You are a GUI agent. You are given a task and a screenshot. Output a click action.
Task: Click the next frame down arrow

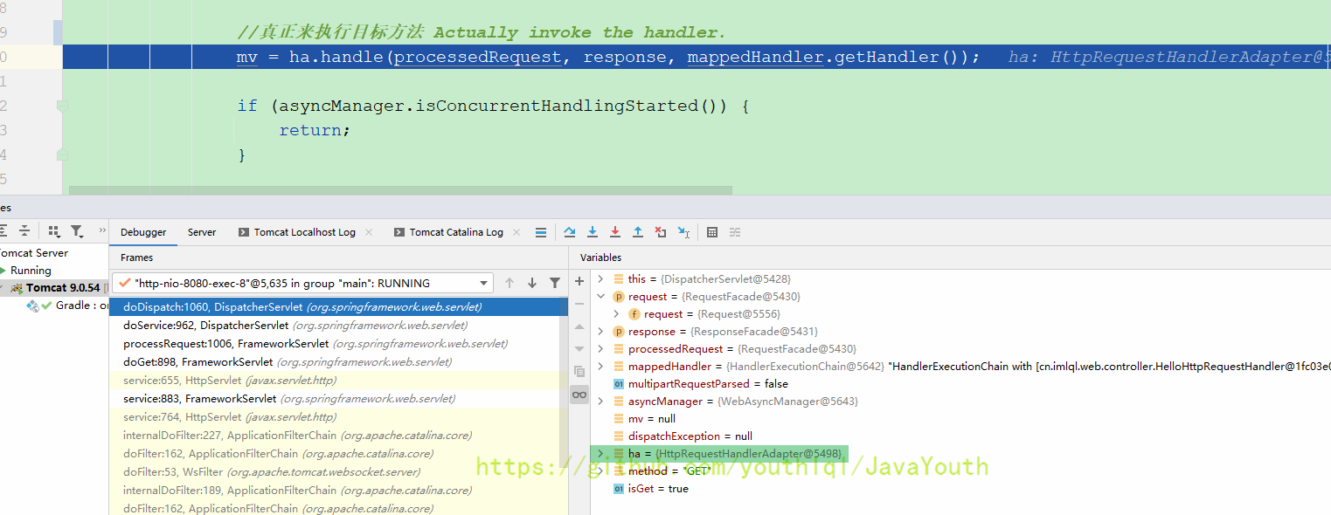(532, 283)
